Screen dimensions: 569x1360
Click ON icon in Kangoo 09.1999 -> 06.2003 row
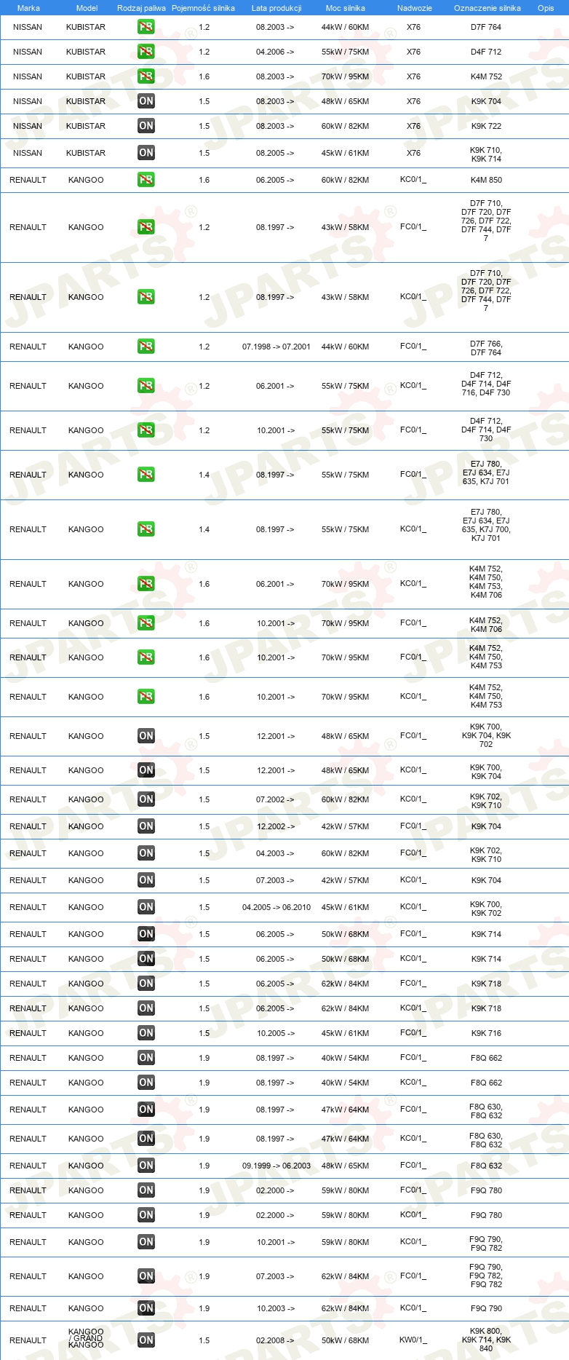[146, 1166]
